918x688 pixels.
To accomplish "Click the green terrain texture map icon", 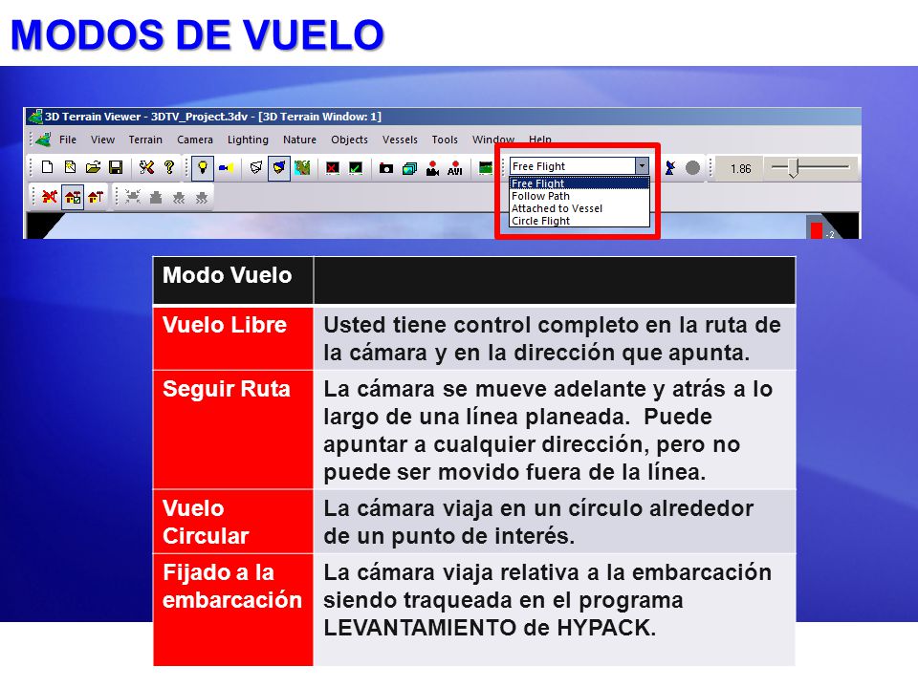I will (302, 168).
